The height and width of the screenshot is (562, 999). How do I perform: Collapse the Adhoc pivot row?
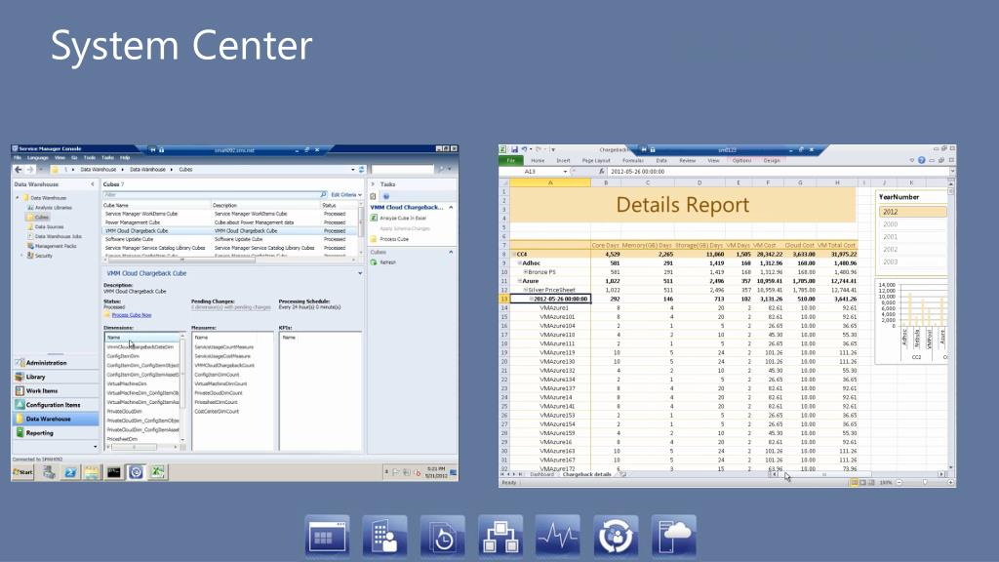(x=519, y=263)
